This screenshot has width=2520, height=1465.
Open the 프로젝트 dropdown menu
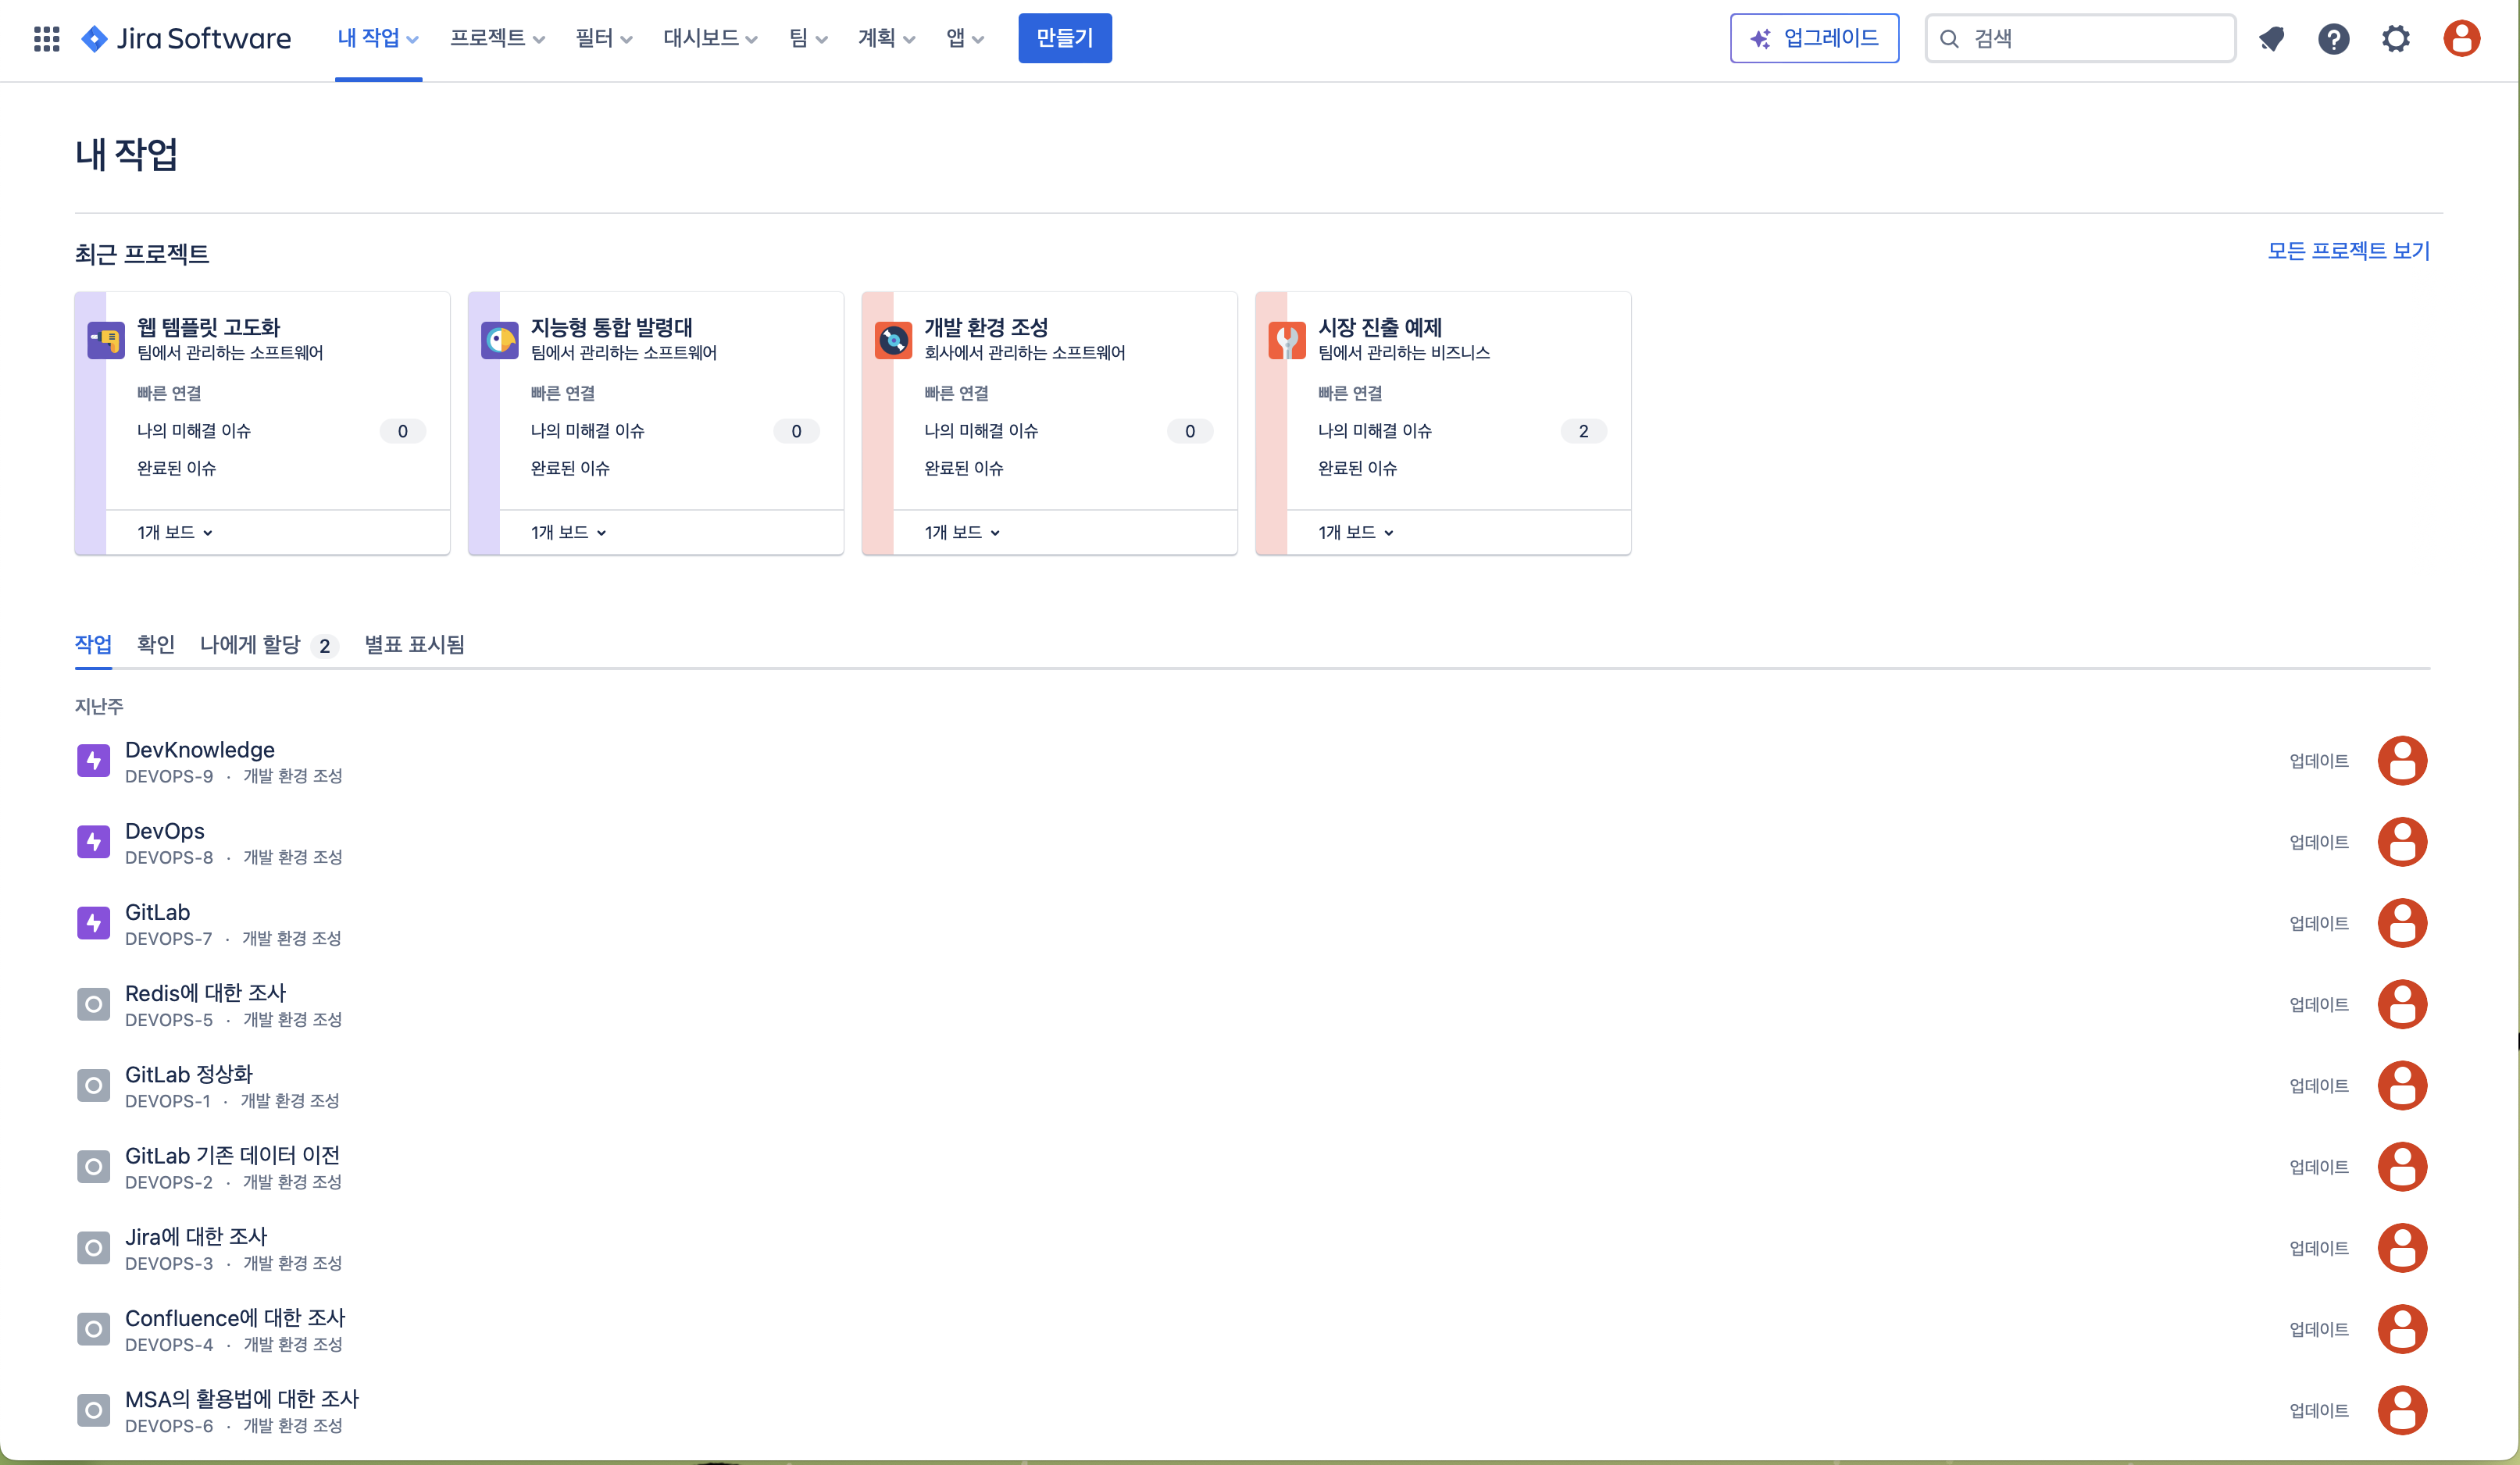497,38
